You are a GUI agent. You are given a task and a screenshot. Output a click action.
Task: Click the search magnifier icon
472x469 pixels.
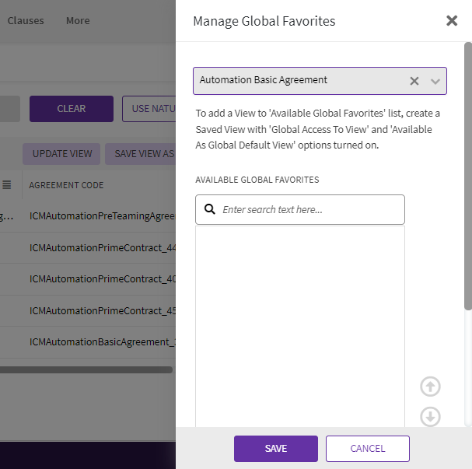tap(209, 209)
